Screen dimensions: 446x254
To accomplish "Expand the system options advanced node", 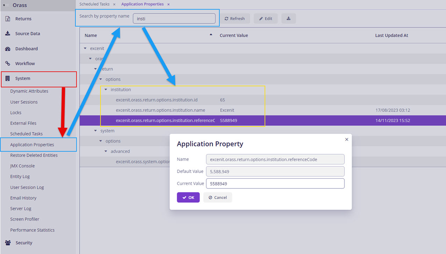I will pos(106,151).
